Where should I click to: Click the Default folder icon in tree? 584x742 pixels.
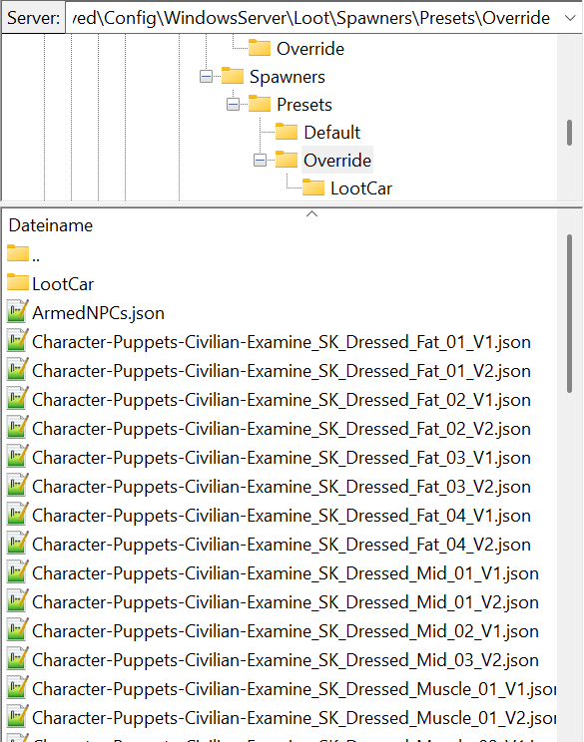(287, 132)
